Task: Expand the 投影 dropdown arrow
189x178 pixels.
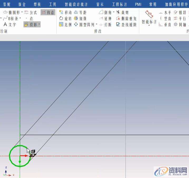Action: click(39, 24)
